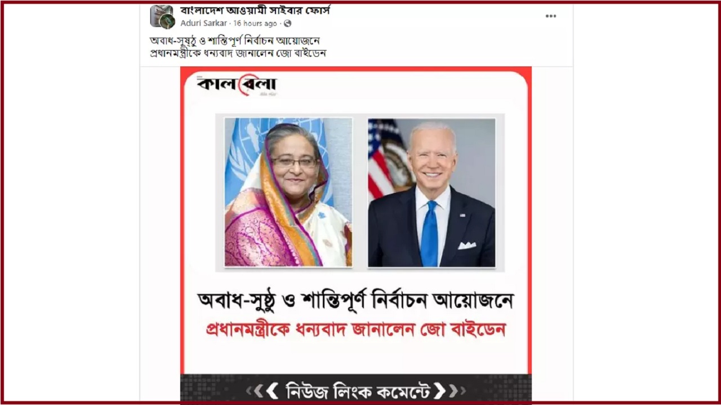Open the portrait of the woman in sari
Screen dimensions: 721x405
pyautogui.click(x=288, y=192)
